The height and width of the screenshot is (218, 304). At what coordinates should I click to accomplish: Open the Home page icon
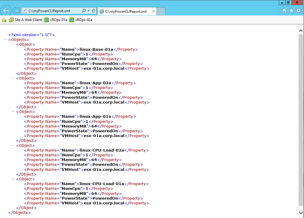(x=284, y=11)
